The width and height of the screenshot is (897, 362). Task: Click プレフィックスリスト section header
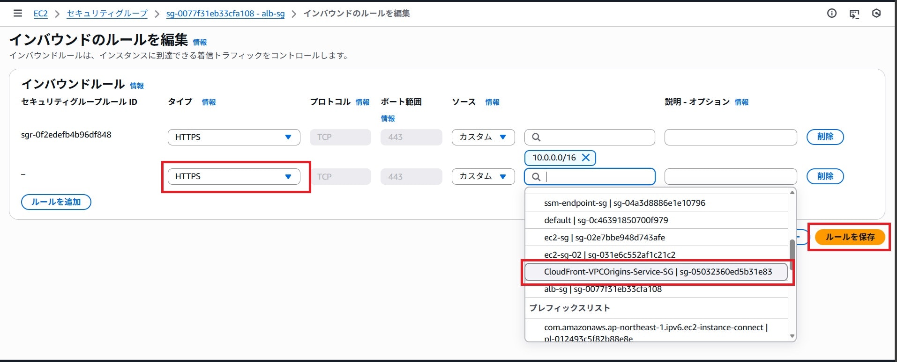(x=570, y=308)
